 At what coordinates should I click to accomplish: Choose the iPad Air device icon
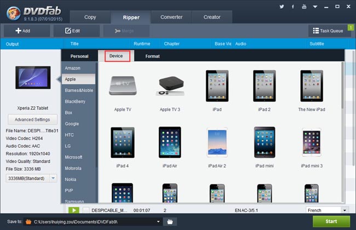coord(170,142)
